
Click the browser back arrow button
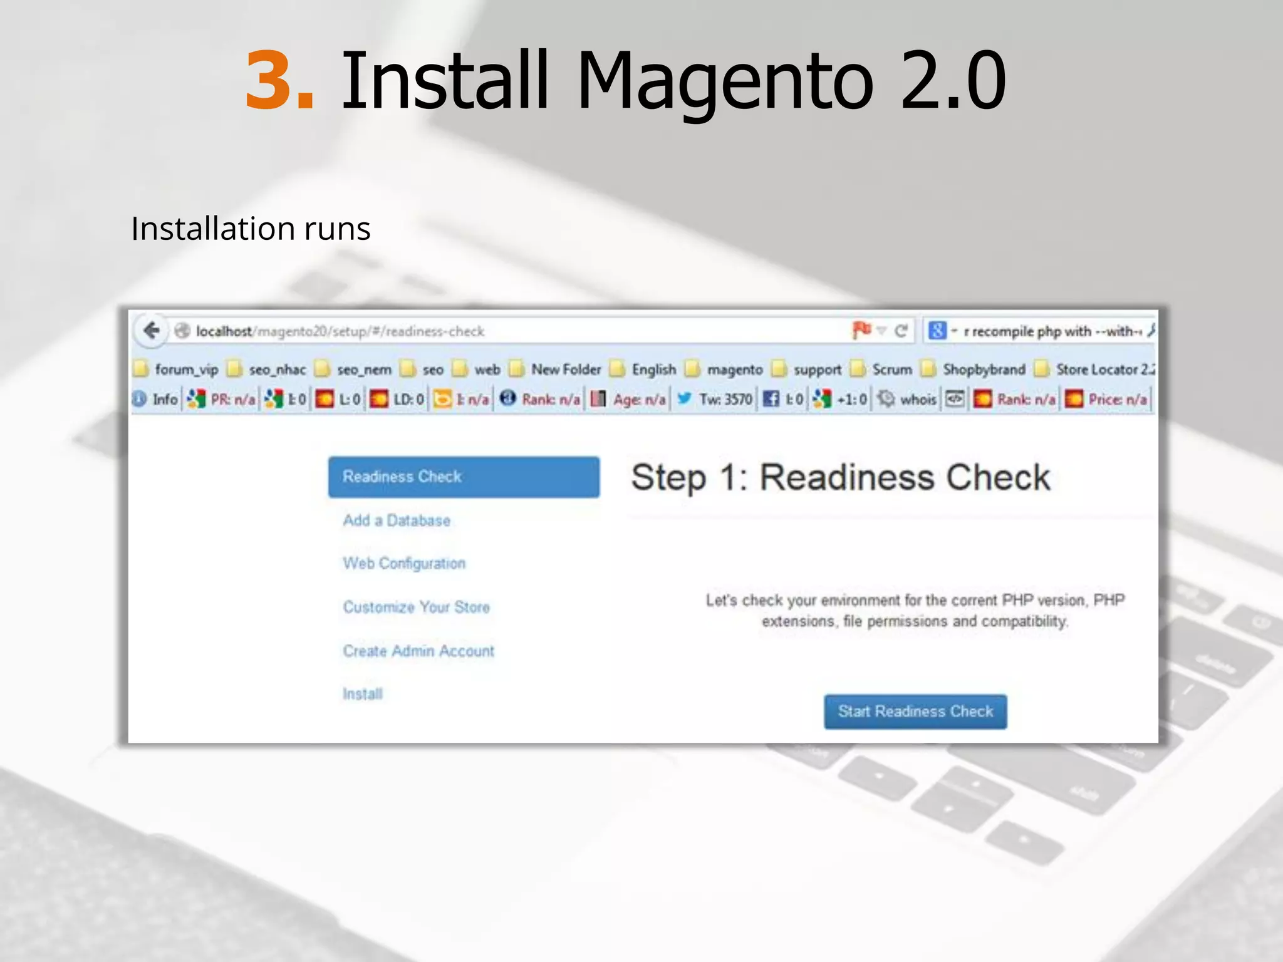coord(151,330)
